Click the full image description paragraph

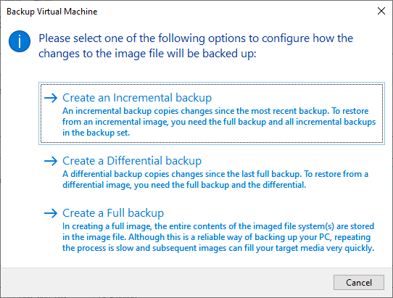point(218,237)
